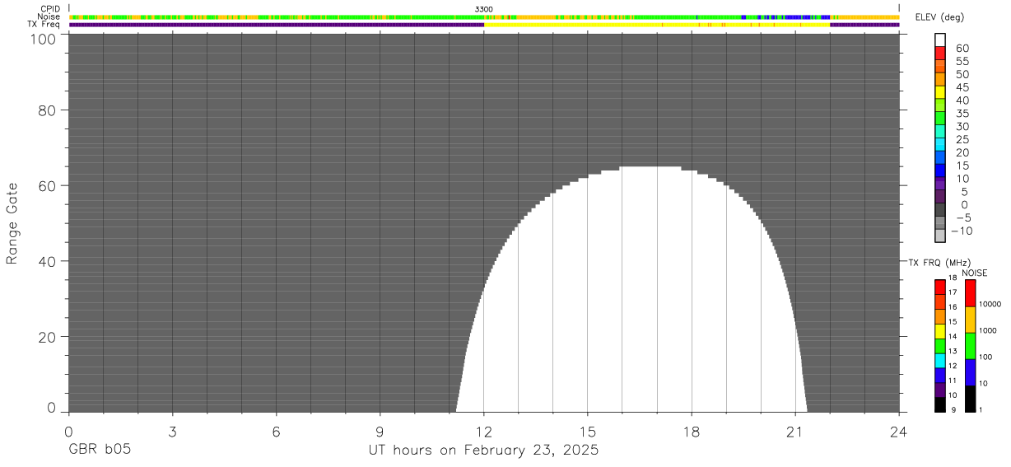Click the GBR b05 radar label
Image resolution: width=1011 pixels, height=467 pixels.
click(x=100, y=451)
